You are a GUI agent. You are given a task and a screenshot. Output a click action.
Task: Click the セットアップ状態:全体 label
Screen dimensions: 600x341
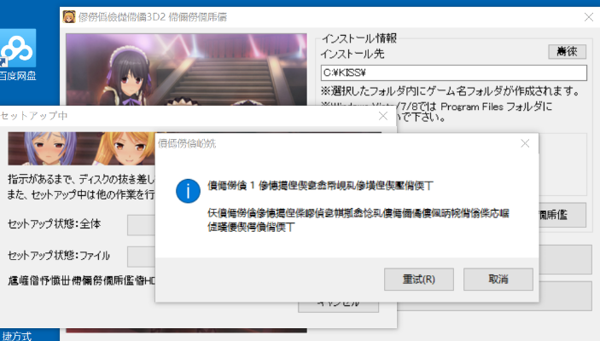coord(54,223)
